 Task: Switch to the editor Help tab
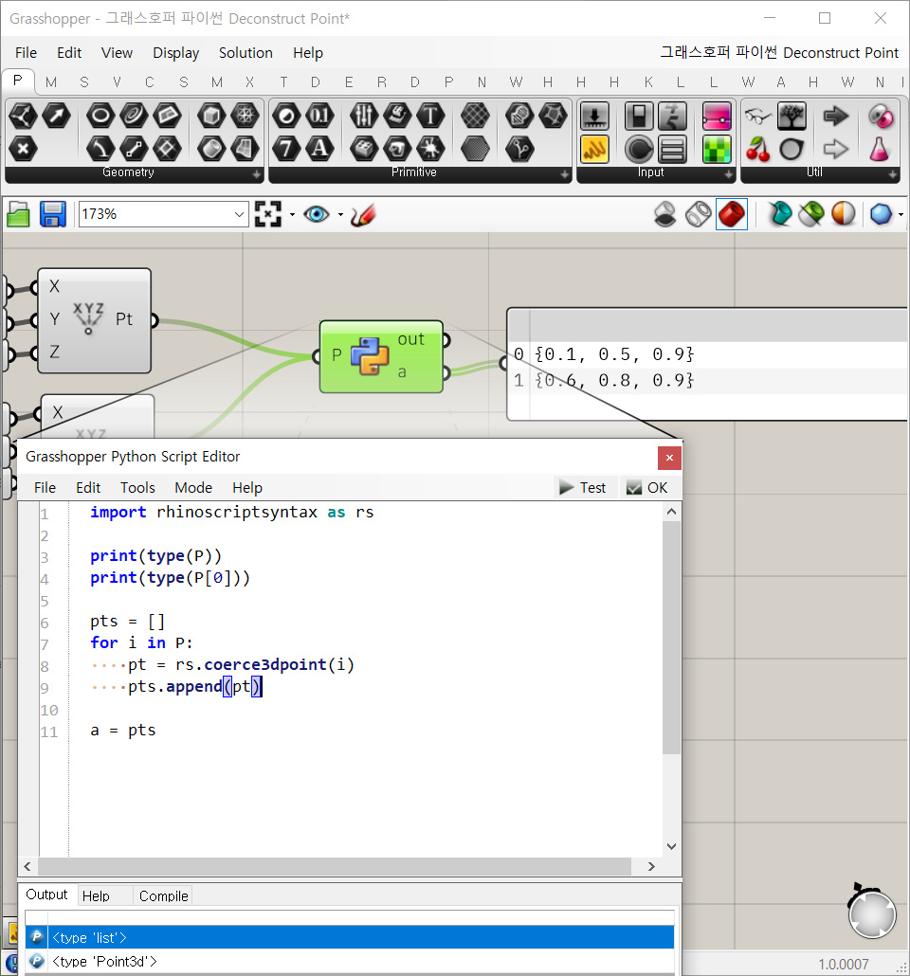coord(96,895)
